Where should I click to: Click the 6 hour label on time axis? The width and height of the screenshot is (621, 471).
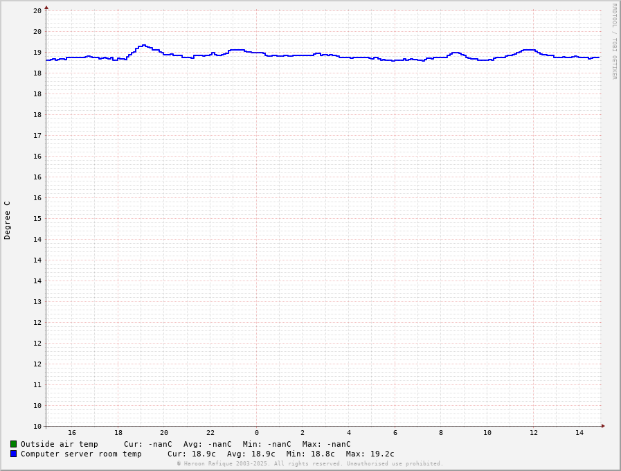pos(395,433)
